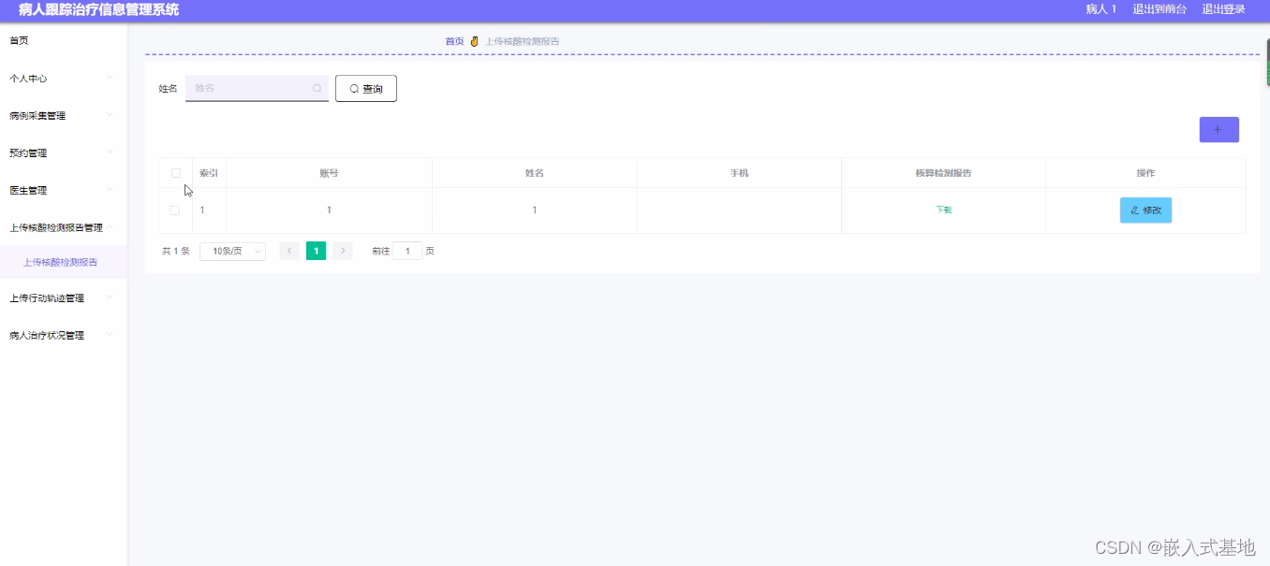Click the 操作 column header

[x=1145, y=173]
